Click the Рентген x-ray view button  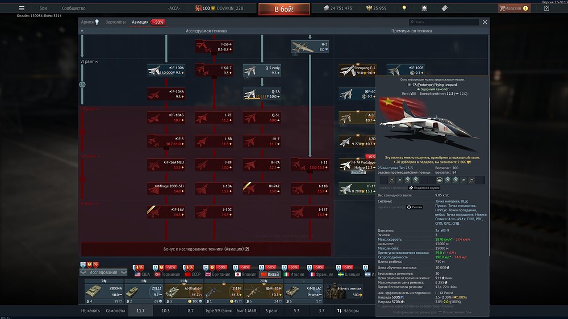click(415, 207)
